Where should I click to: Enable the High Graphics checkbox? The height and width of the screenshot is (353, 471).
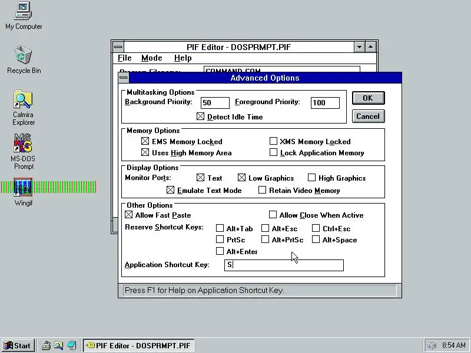tap(312, 178)
